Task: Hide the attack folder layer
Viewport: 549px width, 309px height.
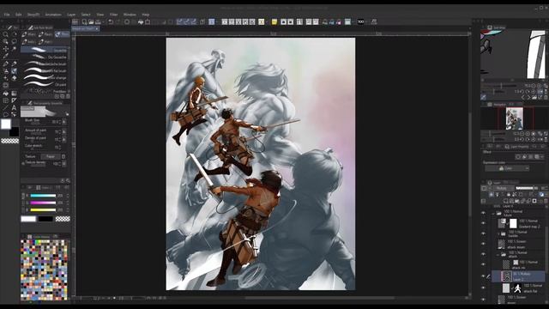Action: click(x=484, y=254)
